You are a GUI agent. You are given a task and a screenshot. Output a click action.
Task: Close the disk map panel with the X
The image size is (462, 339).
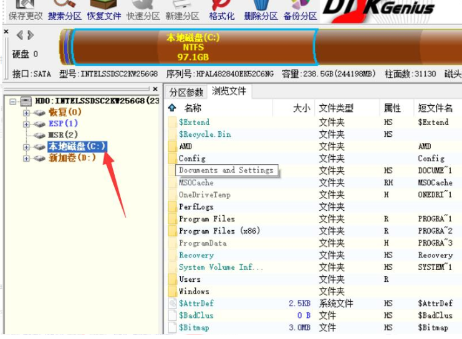point(6,31)
